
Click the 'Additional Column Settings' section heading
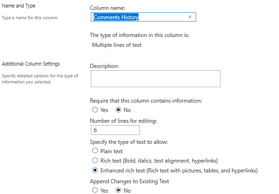point(31,64)
